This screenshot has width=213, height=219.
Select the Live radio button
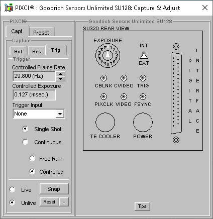(12, 189)
